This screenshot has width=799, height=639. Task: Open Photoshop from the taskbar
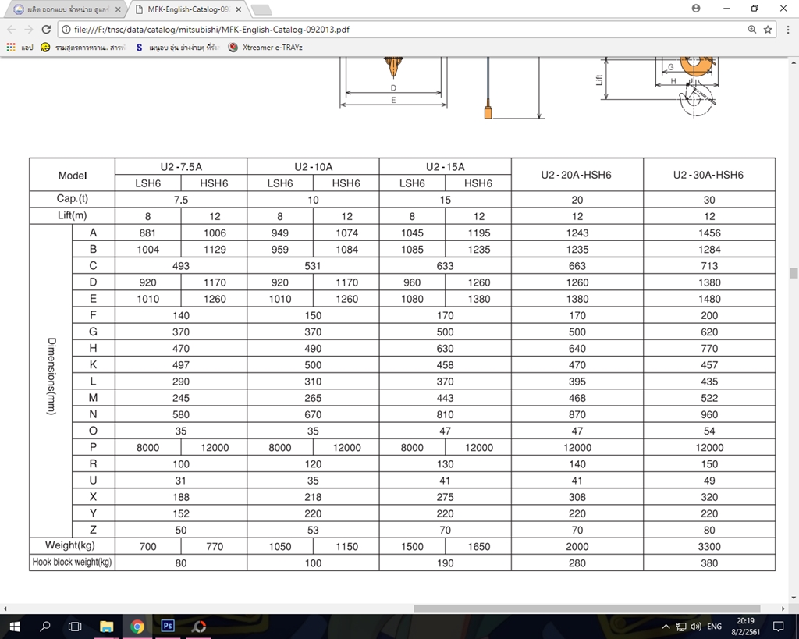(168, 626)
